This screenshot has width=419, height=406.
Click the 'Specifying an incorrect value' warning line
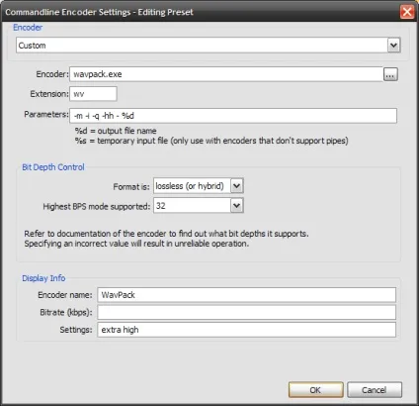136,244
